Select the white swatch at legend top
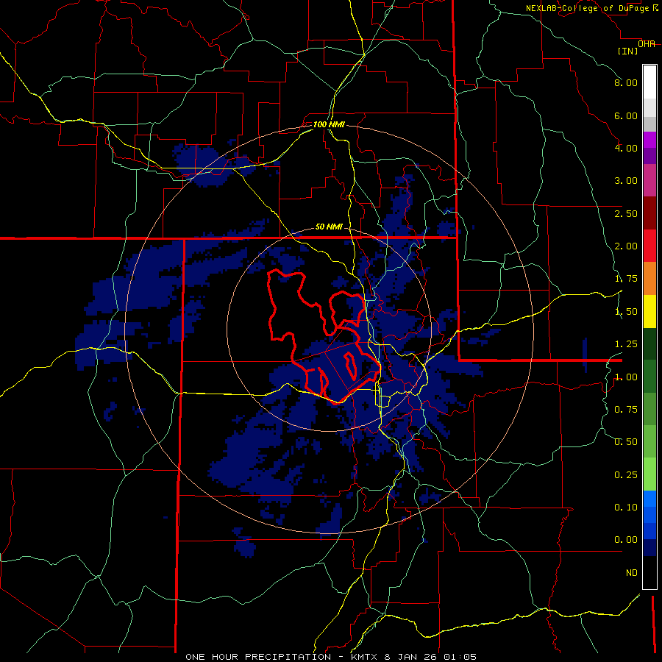 (649, 82)
